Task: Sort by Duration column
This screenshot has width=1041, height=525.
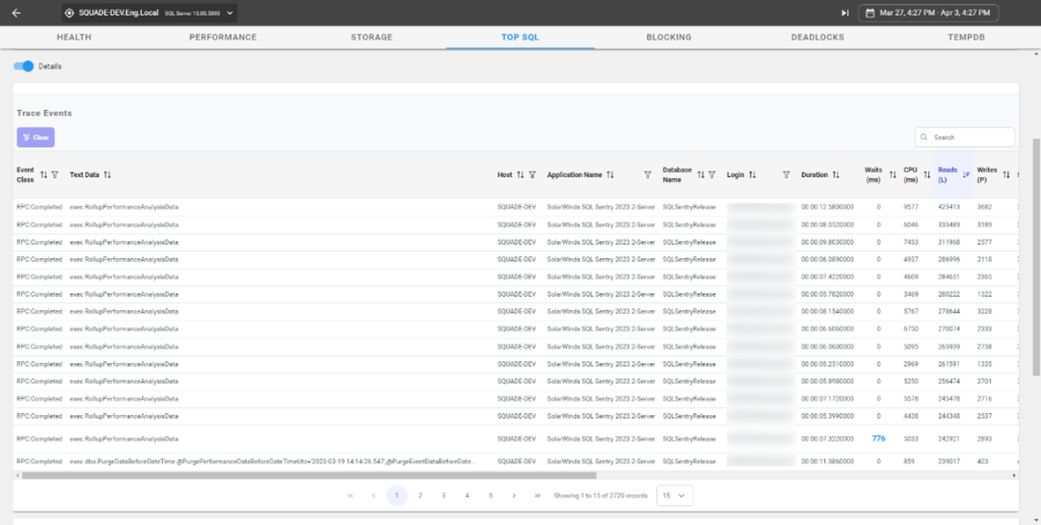Action: [837, 174]
